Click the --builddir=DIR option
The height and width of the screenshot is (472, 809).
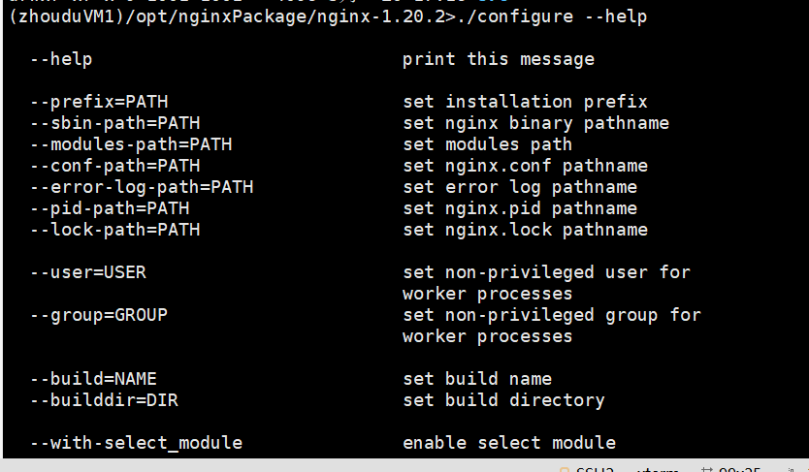coord(104,400)
